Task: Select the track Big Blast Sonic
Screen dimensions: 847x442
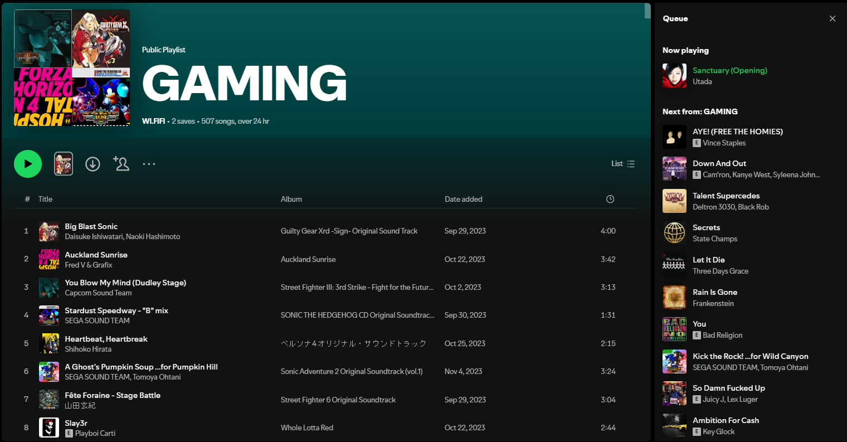Action: (x=91, y=226)
